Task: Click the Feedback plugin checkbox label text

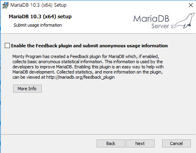Action: coord(89,46)
